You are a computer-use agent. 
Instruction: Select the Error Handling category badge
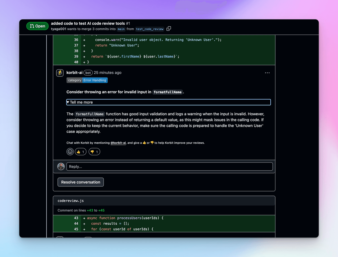click(95, 80)
